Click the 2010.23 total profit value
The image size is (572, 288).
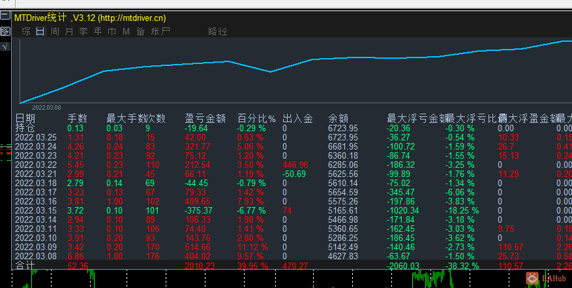200,266
